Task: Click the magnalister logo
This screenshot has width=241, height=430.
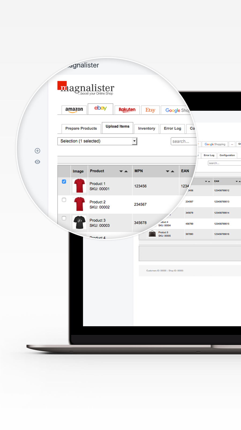Action: tap(86, 88)
